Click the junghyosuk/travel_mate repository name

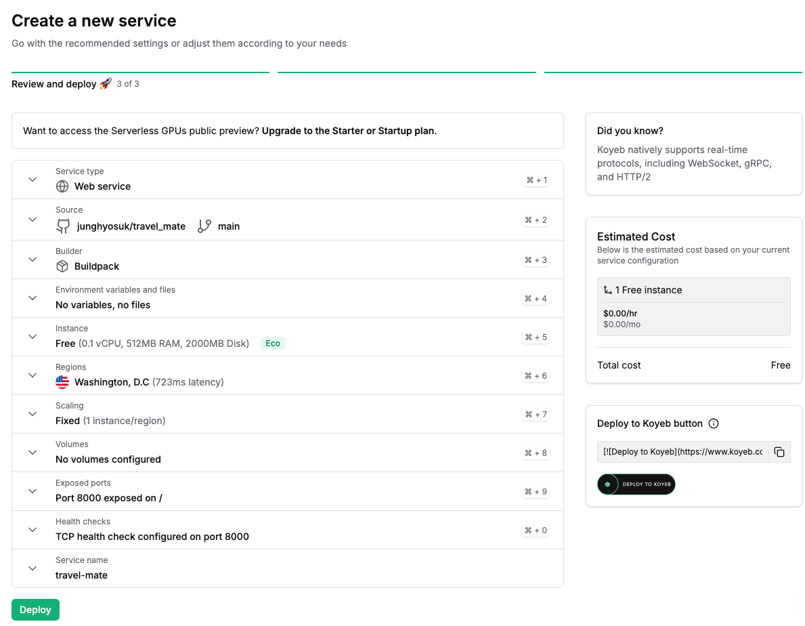[x=131, y=226]
